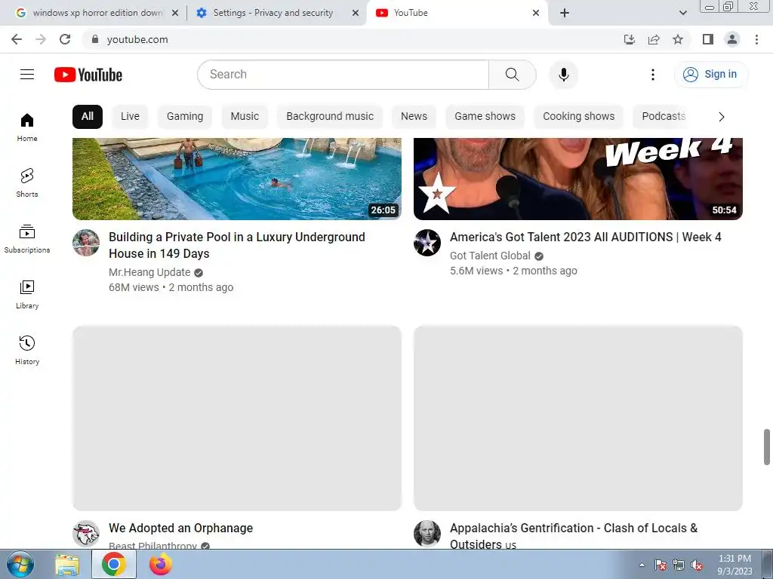Open Building a Private Pool video title

pos(236,245)
